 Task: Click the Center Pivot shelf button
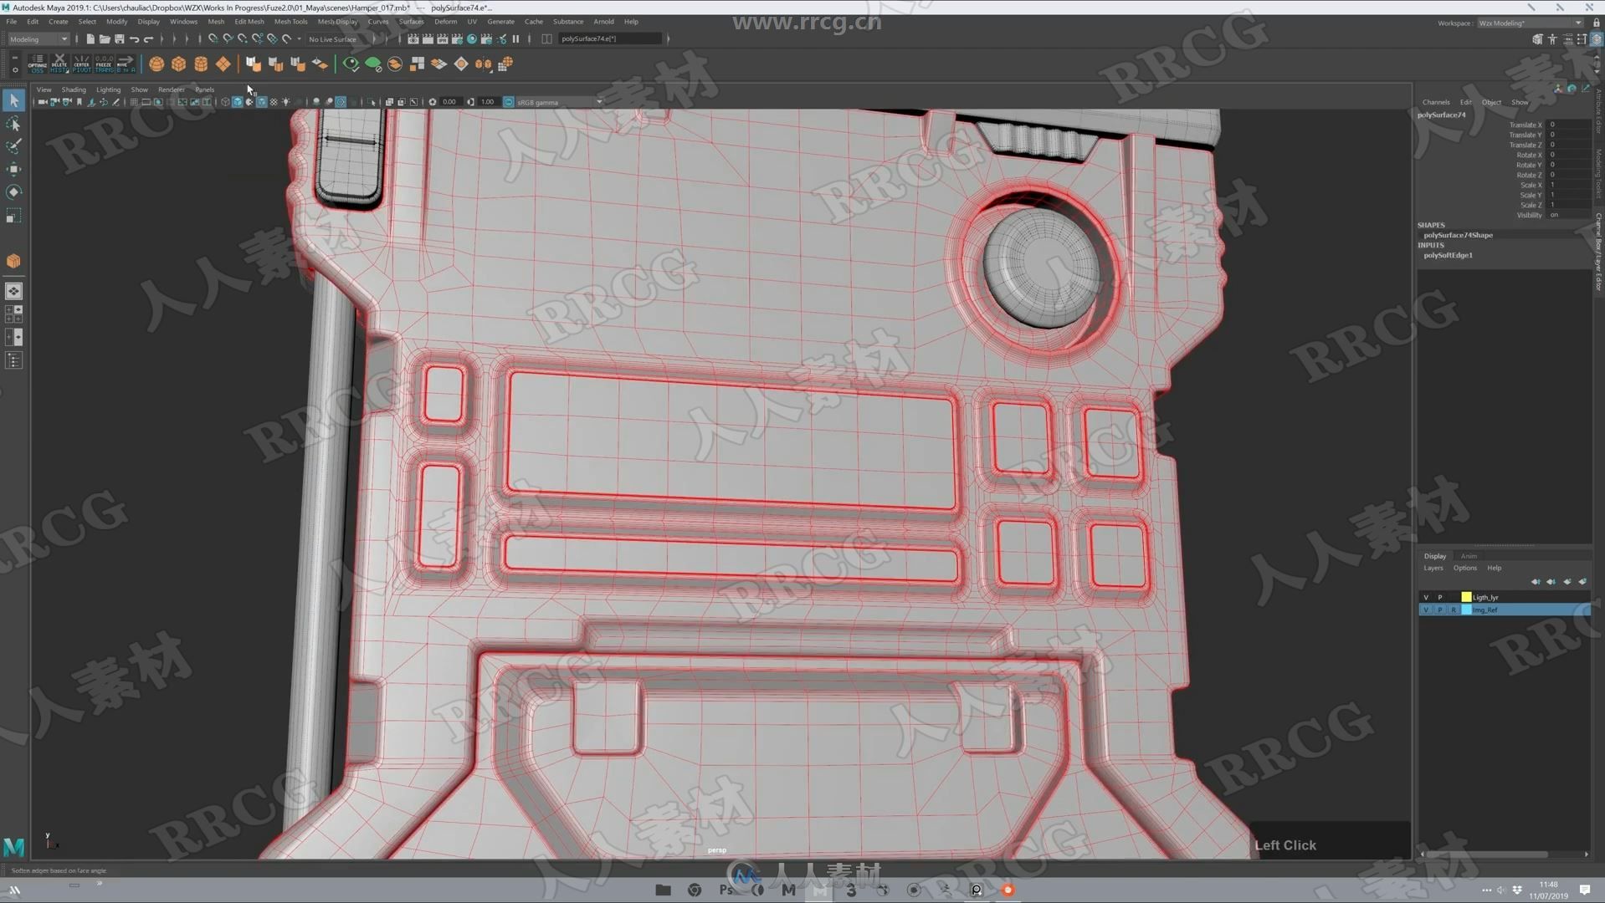(81, 64)
